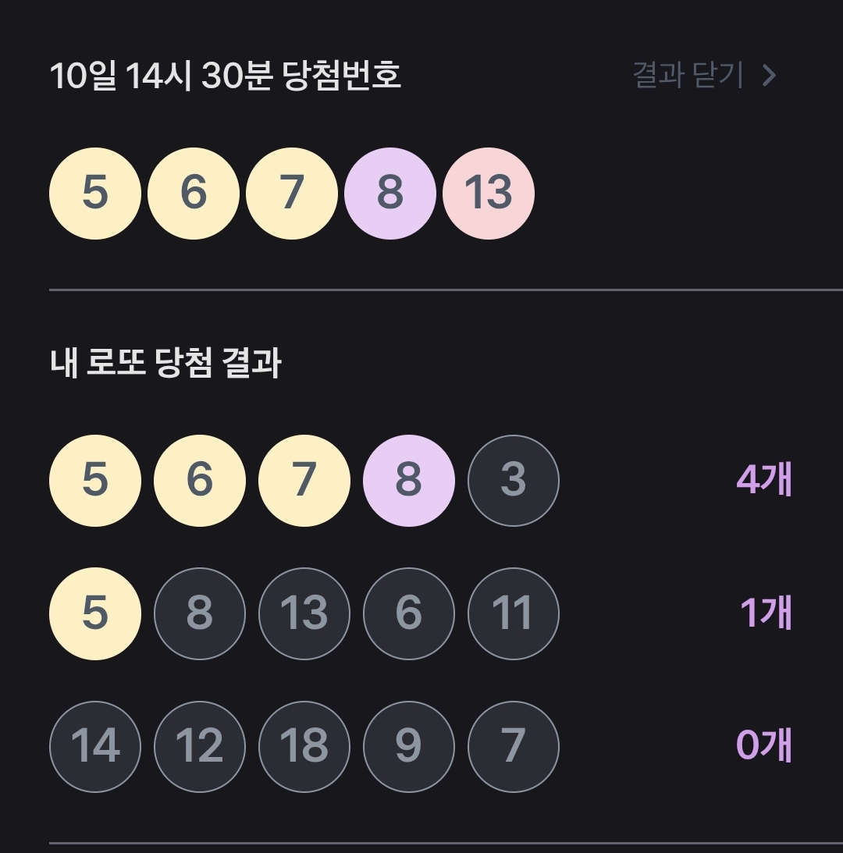Open the 0개 match count label
Screen dimensions: 843x853
click(764, 745)
